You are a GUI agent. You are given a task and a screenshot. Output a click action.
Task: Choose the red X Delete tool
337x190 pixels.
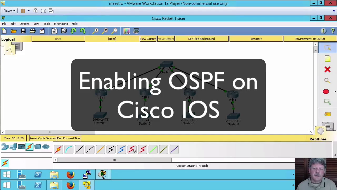tap(327, 70)
